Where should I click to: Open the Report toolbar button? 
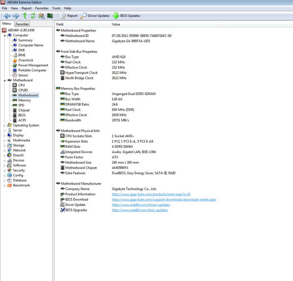[69, 16]
